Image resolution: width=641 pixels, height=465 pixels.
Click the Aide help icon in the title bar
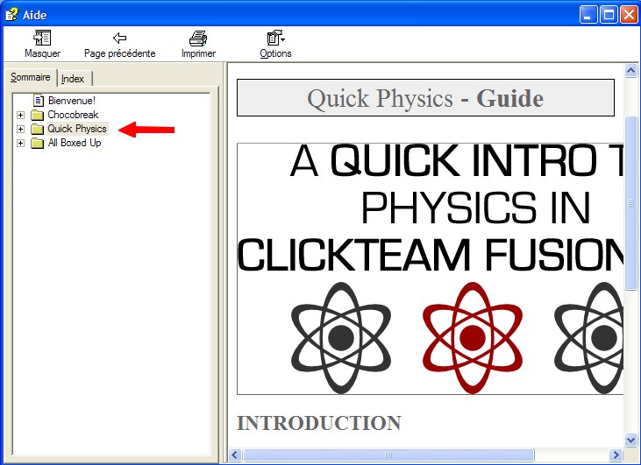click(11, 15)
